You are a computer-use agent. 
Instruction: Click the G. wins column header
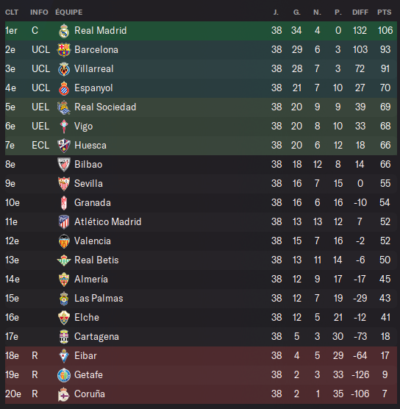click(x=297, y=13)
